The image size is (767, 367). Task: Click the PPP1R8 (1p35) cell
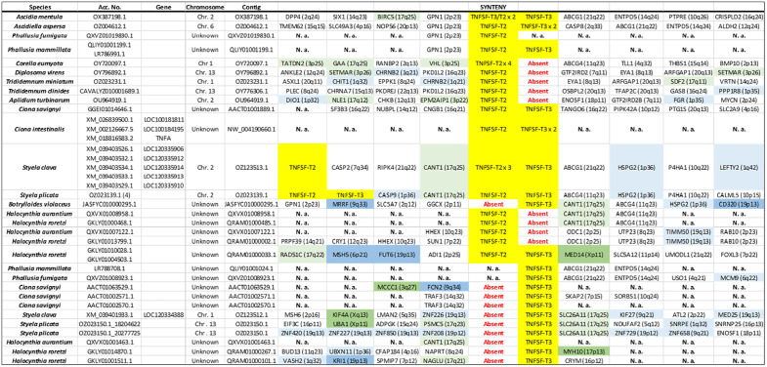[740, 91]
